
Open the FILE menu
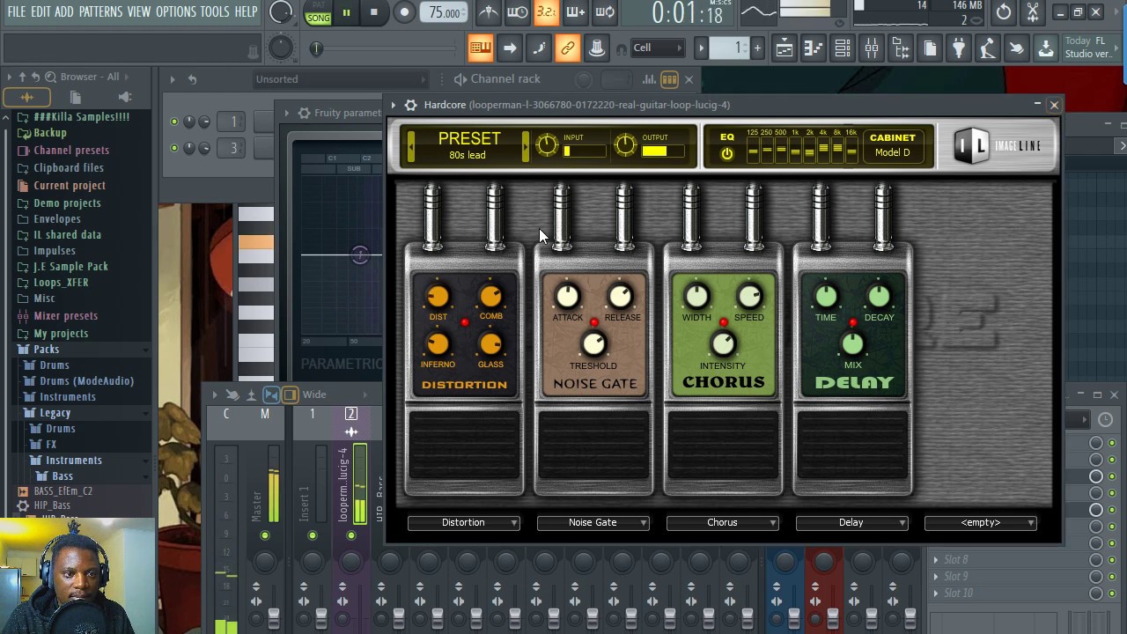[x=17, y=11]
